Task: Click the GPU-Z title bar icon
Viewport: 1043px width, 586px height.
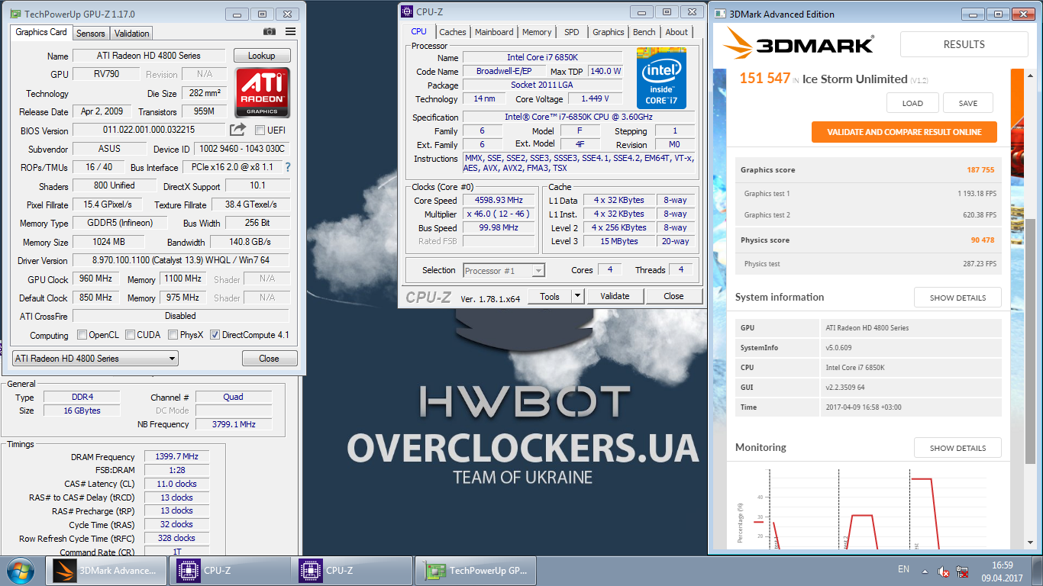Action: pos(15,14)
